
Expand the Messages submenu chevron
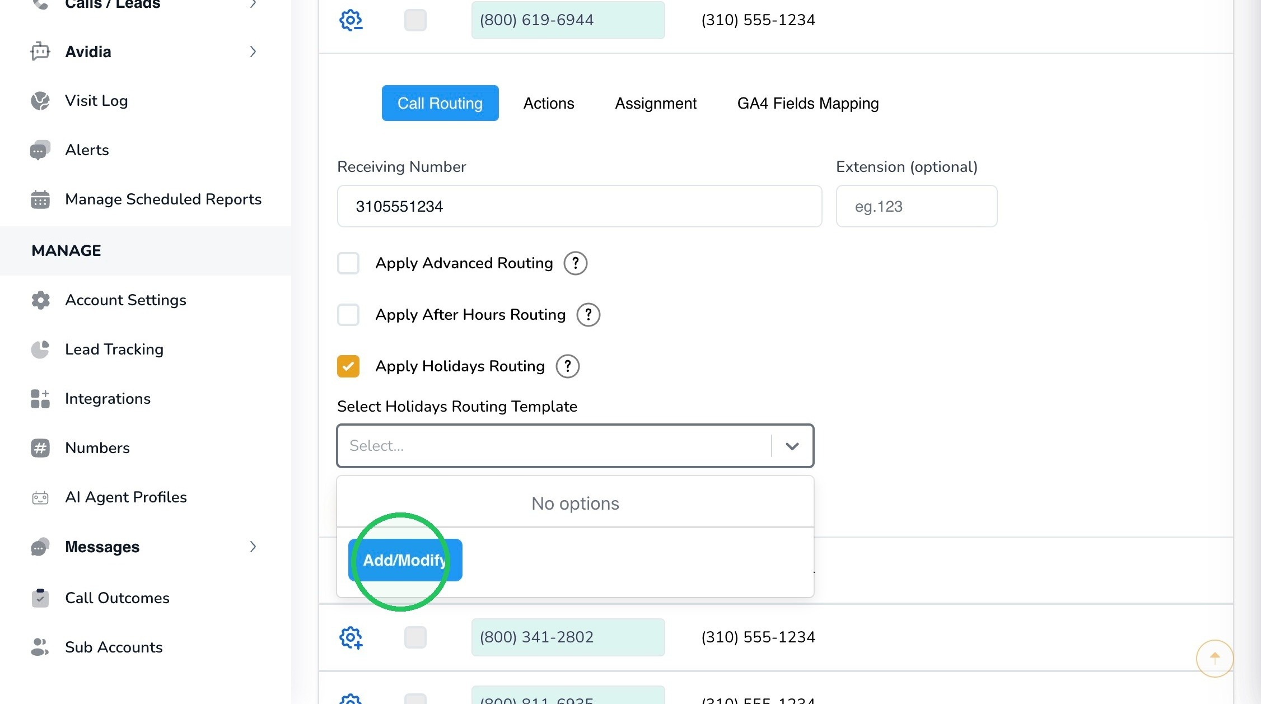(253, 547)
